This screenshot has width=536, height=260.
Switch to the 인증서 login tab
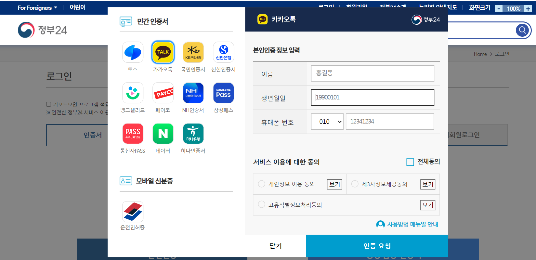click(x=93, y=135)
